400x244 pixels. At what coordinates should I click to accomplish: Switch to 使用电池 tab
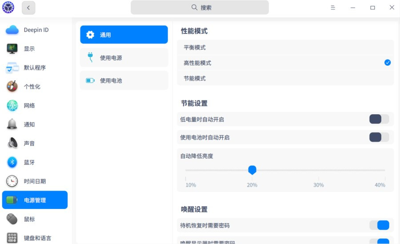(124, 80)
